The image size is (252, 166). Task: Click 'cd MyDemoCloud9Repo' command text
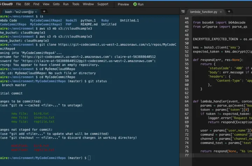pyautogui.click(x=57, y=69)
